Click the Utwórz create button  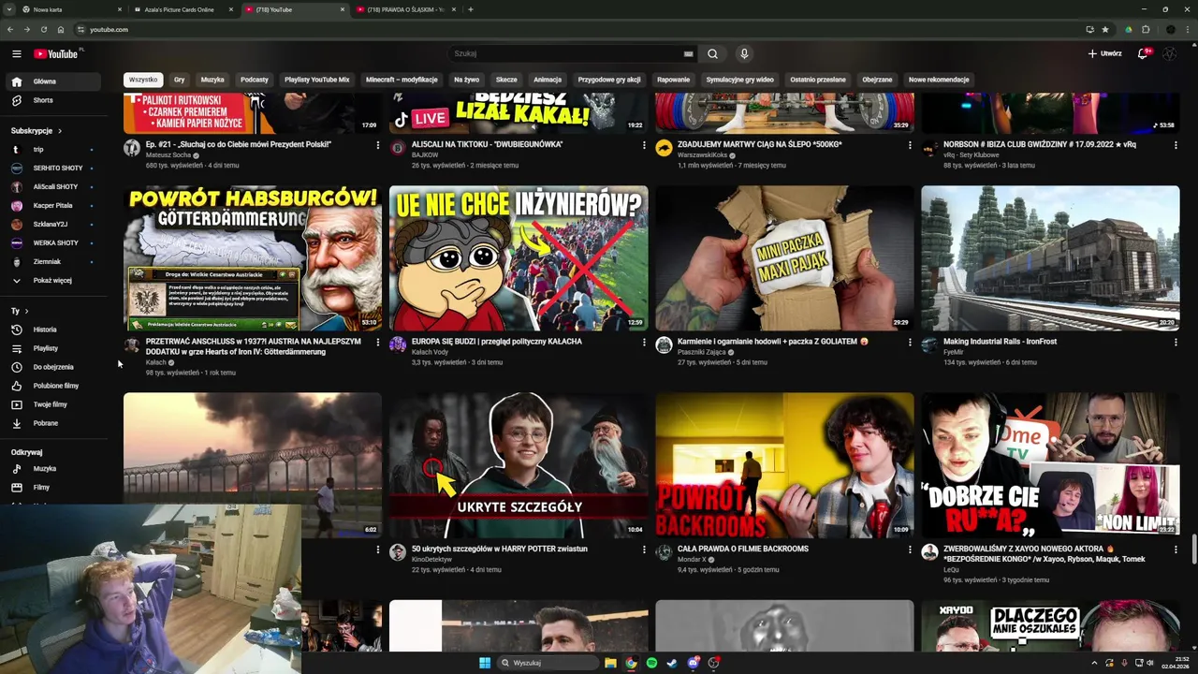pos(1104,53)
